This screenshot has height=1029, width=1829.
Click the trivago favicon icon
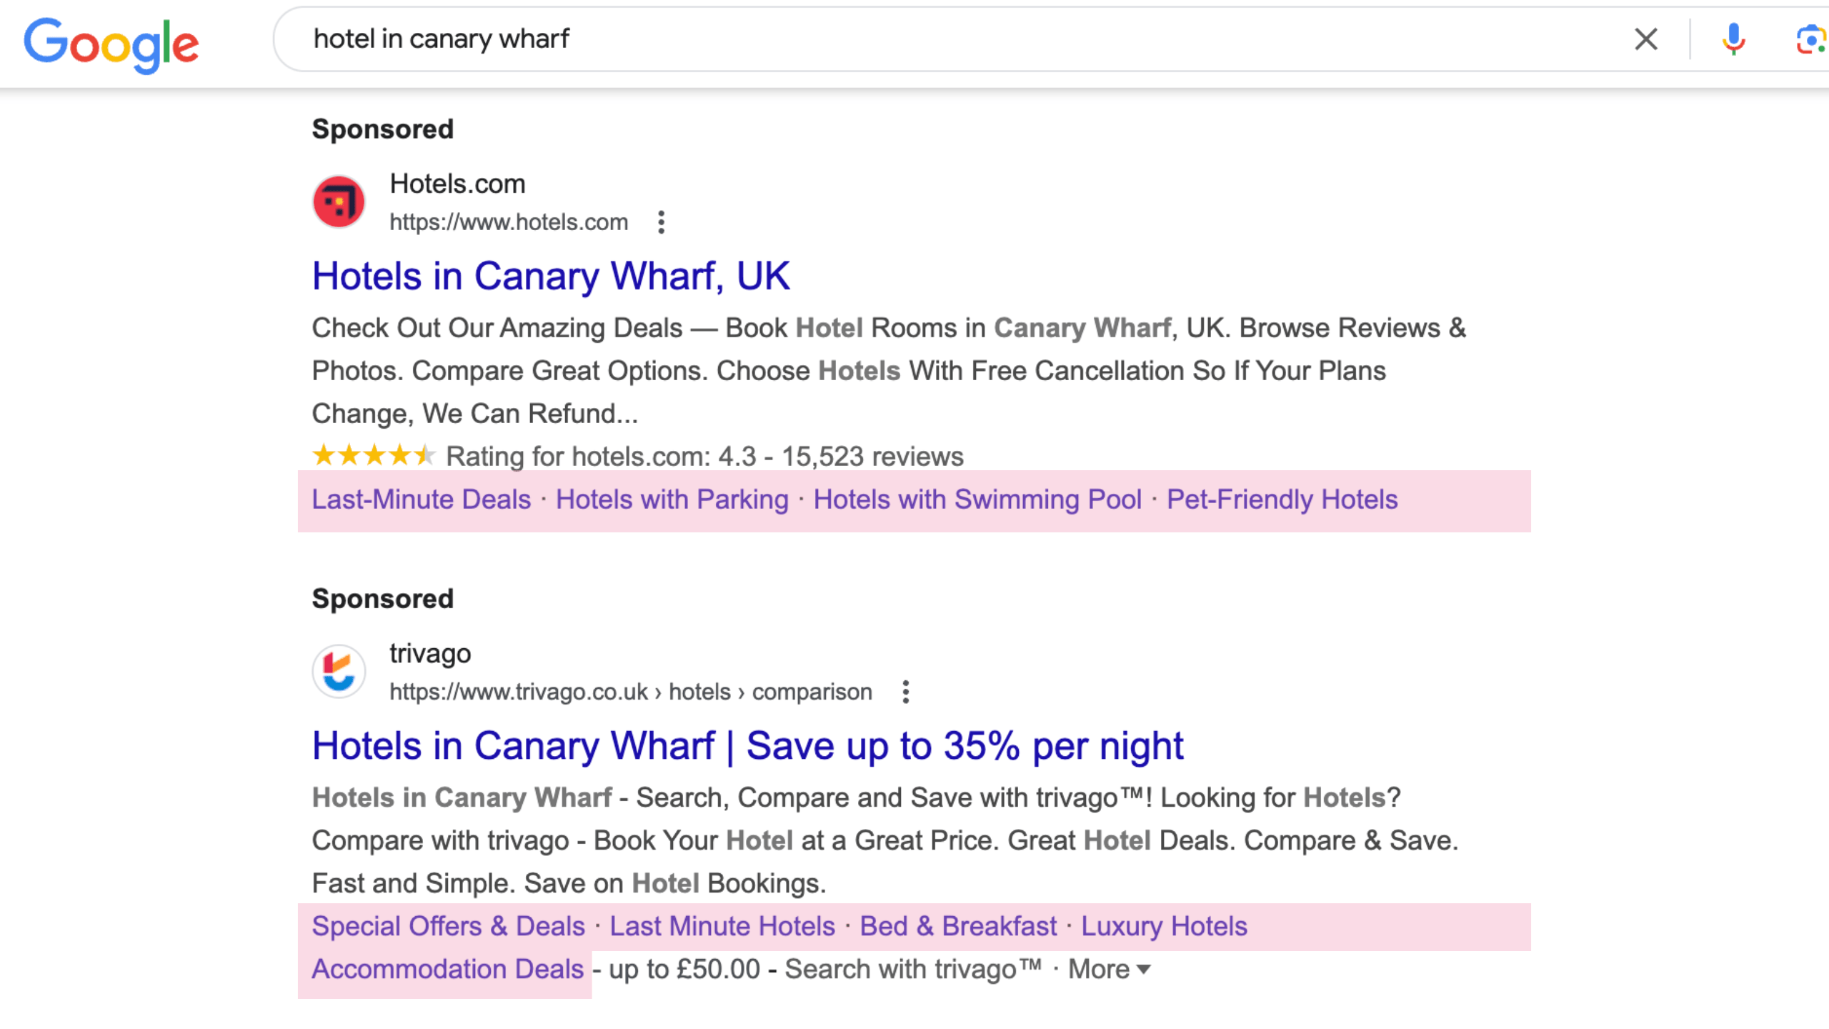click(339, 672)
